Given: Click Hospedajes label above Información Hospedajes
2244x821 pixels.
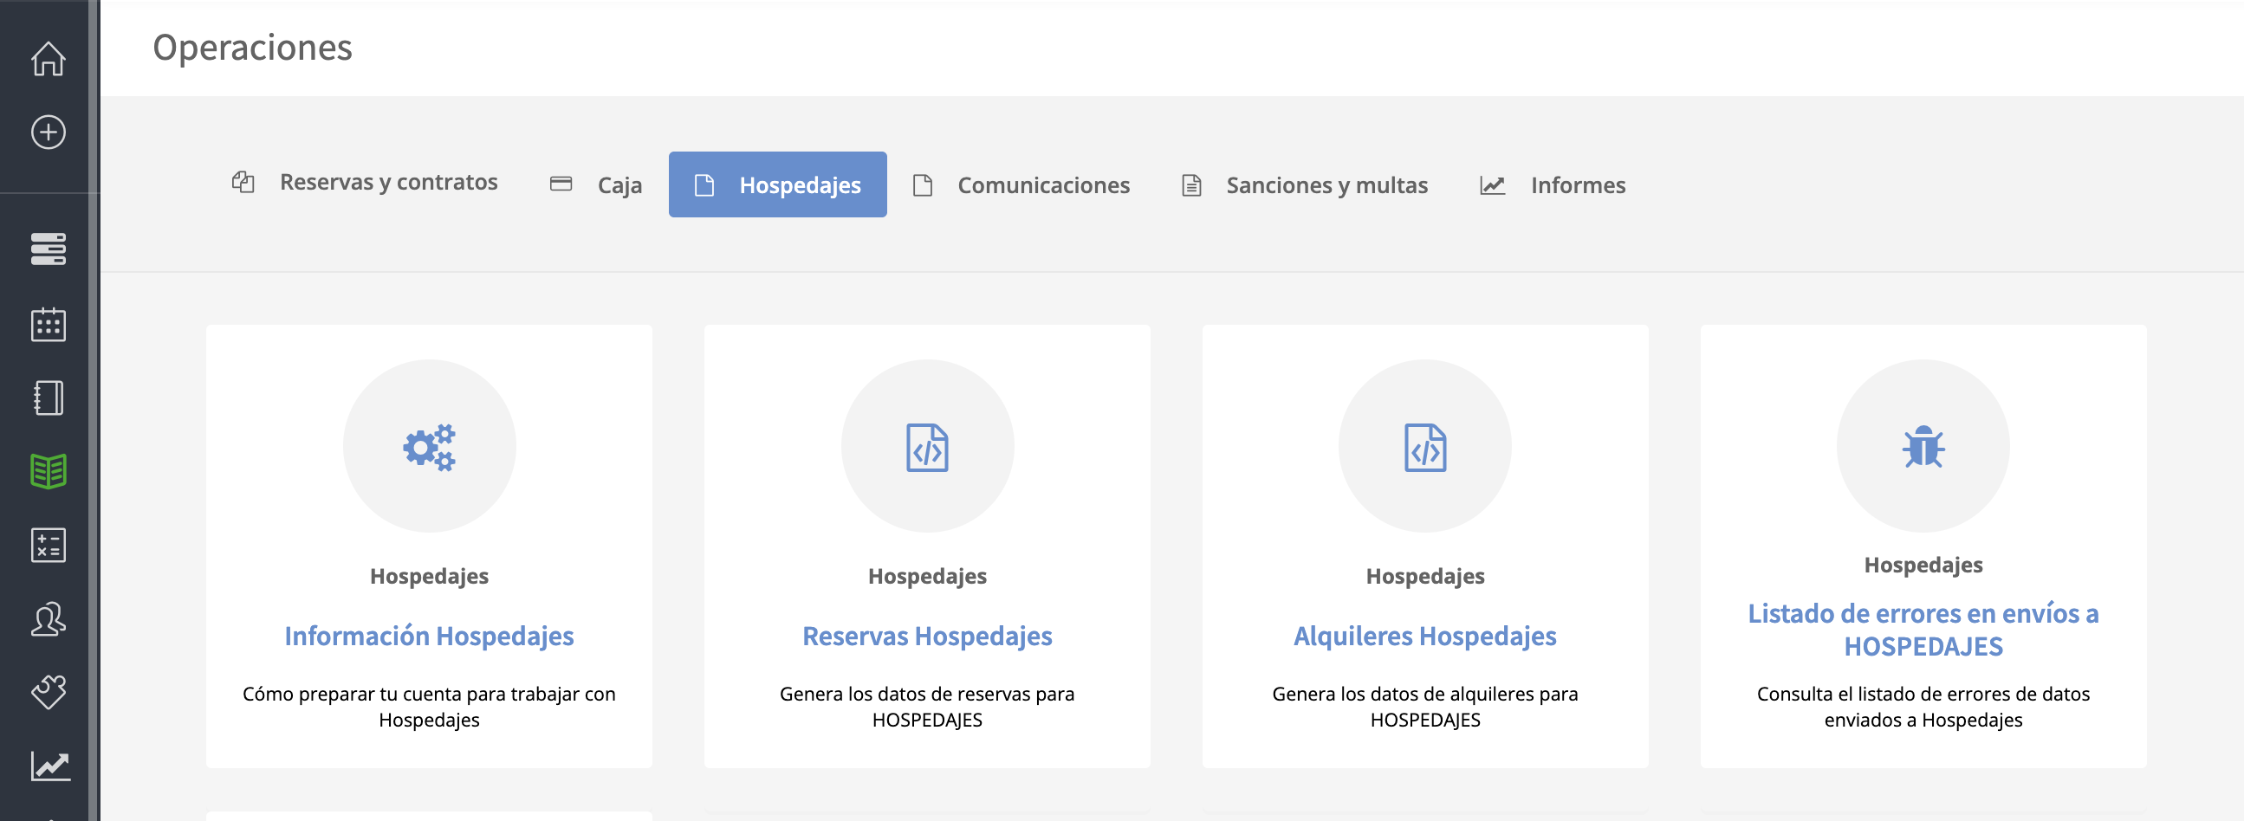Looking at the screenshot, I should click(x=430, y=577).
